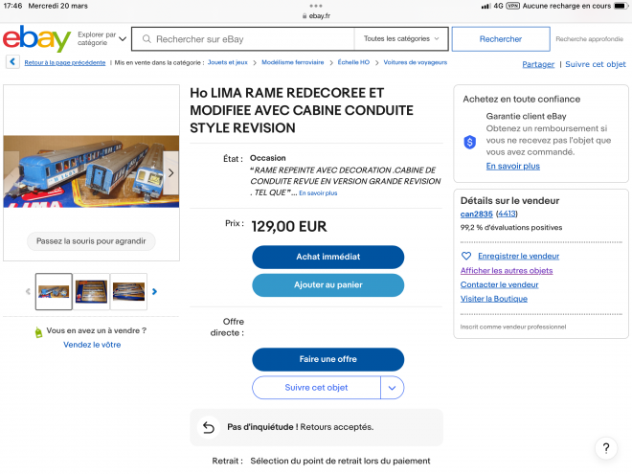632x474 pixels.
Task: Open En savoir plus under Garantie client eBay
Action: click(x=512, y=166)
